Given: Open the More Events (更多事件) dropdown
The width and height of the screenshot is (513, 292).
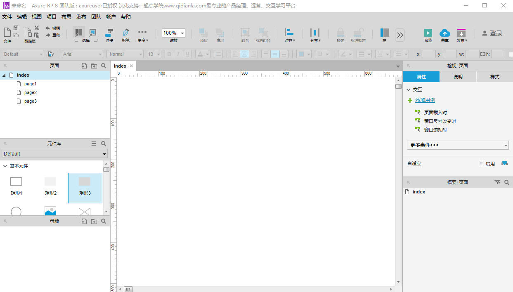Looking at the screenshot, I should [x=457, y=145].
